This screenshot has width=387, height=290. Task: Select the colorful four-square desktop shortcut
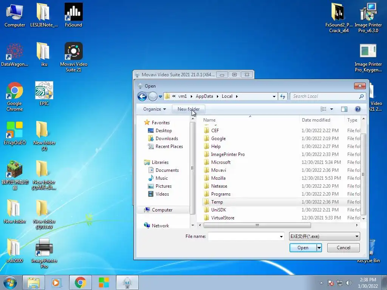(15, 133)
